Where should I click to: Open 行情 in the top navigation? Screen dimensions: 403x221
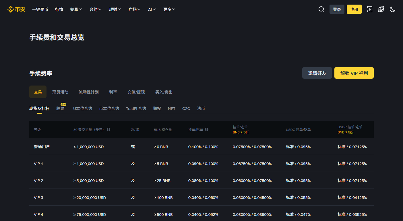coord(59,9)
